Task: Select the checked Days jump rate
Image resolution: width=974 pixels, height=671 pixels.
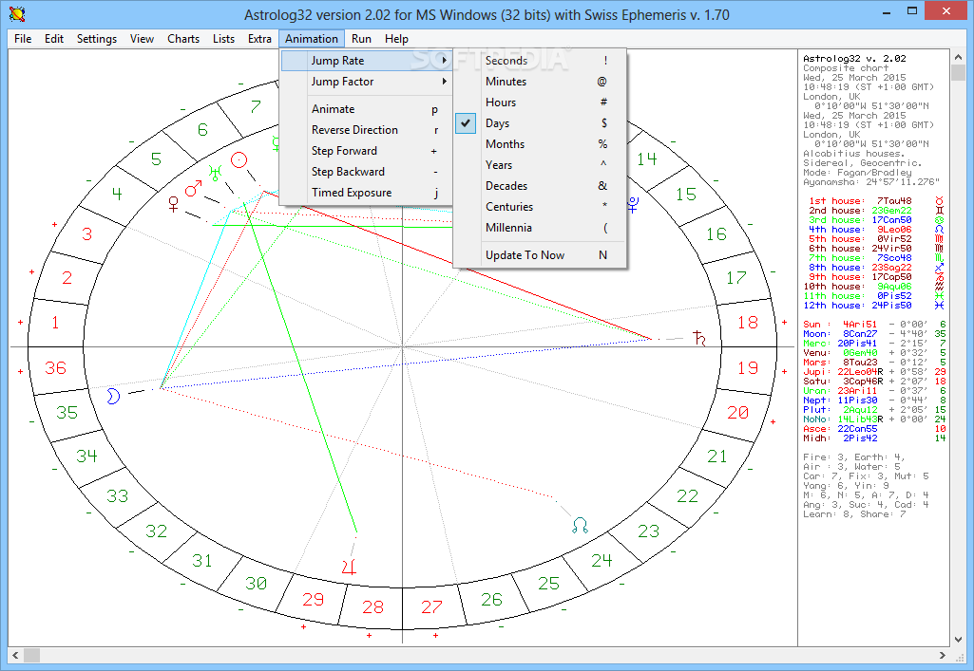Action: click(x=540, y=123)
